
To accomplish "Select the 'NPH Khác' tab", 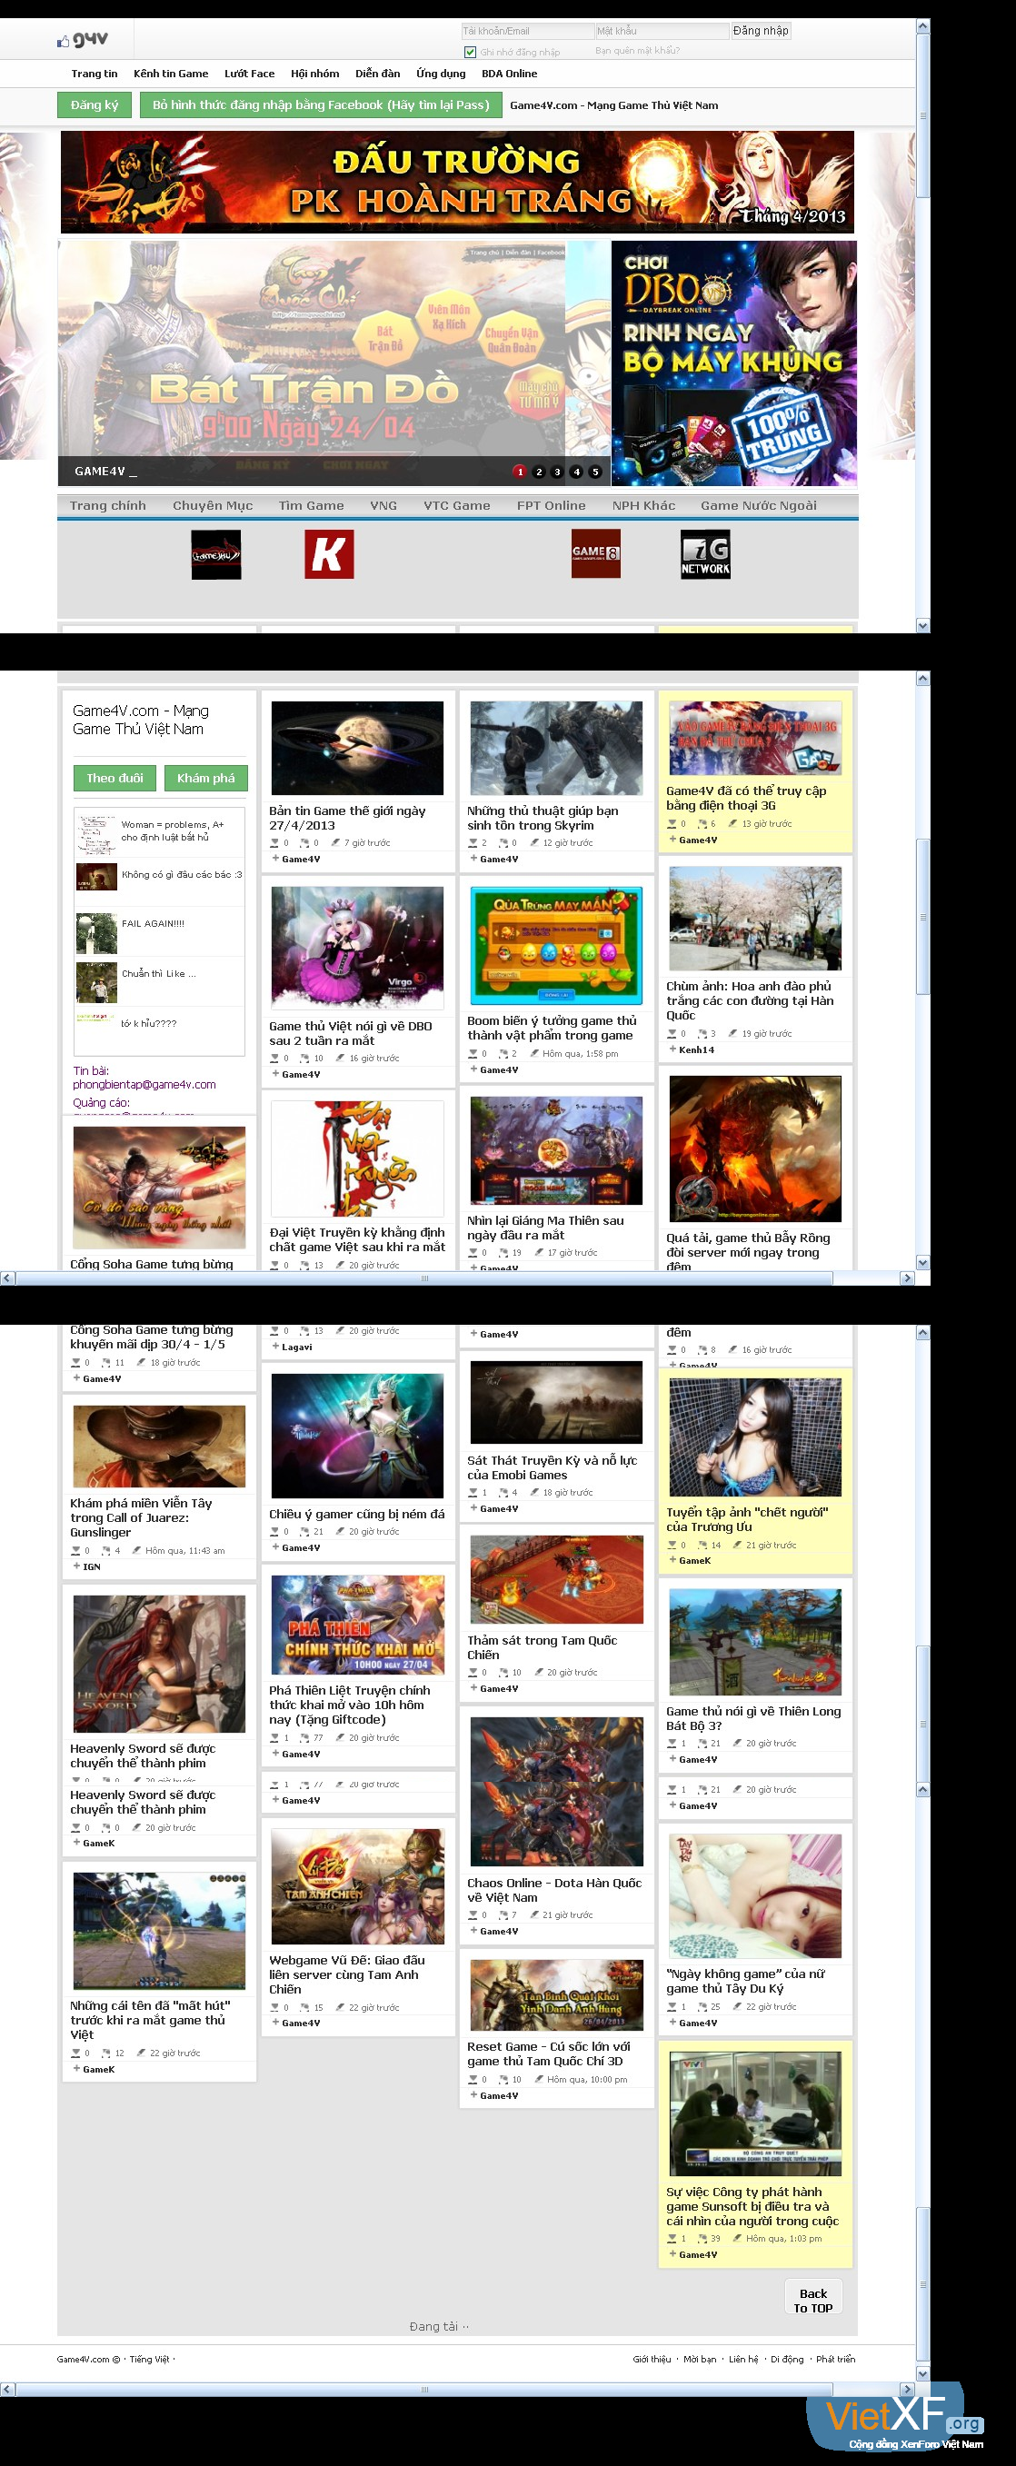I will tap(643, 505).
